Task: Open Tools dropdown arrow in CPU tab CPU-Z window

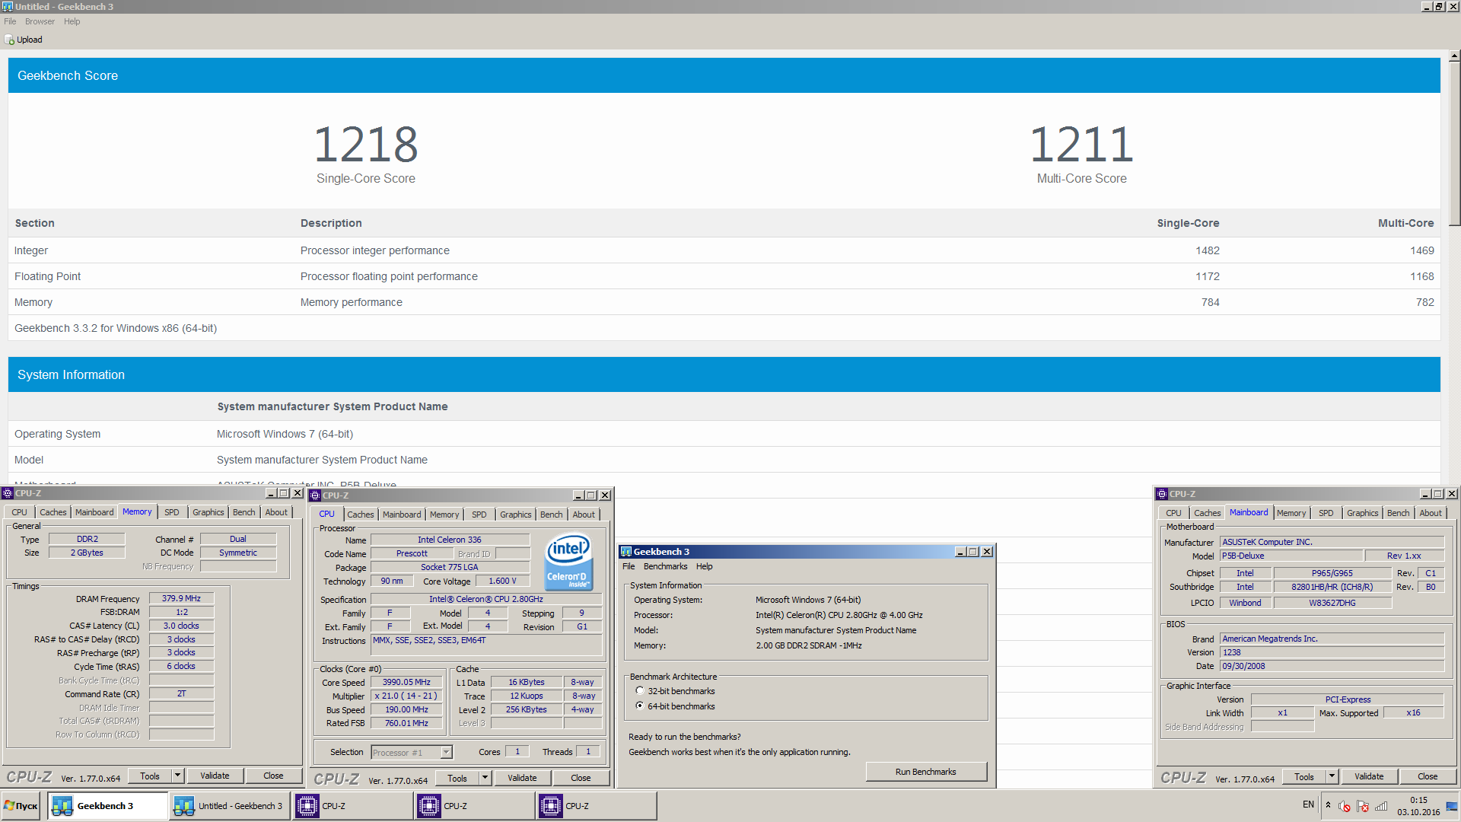Action: [x=485, y=778]
